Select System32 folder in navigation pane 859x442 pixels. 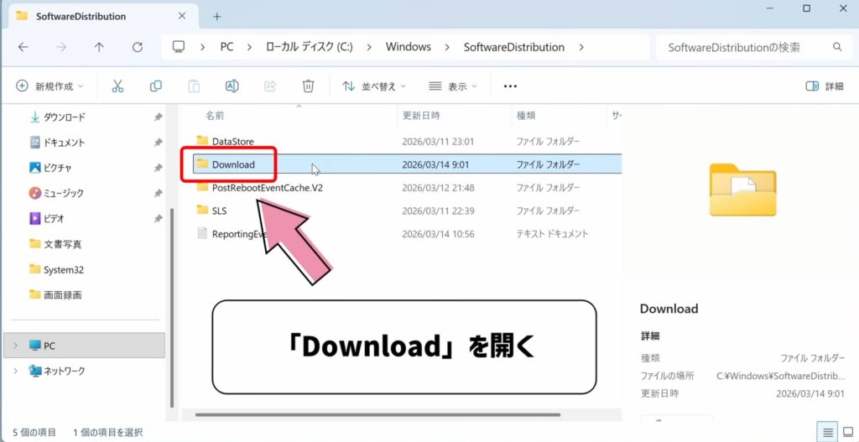56,269
